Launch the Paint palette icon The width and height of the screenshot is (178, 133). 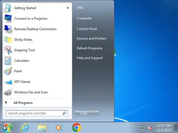pos(8,71)
